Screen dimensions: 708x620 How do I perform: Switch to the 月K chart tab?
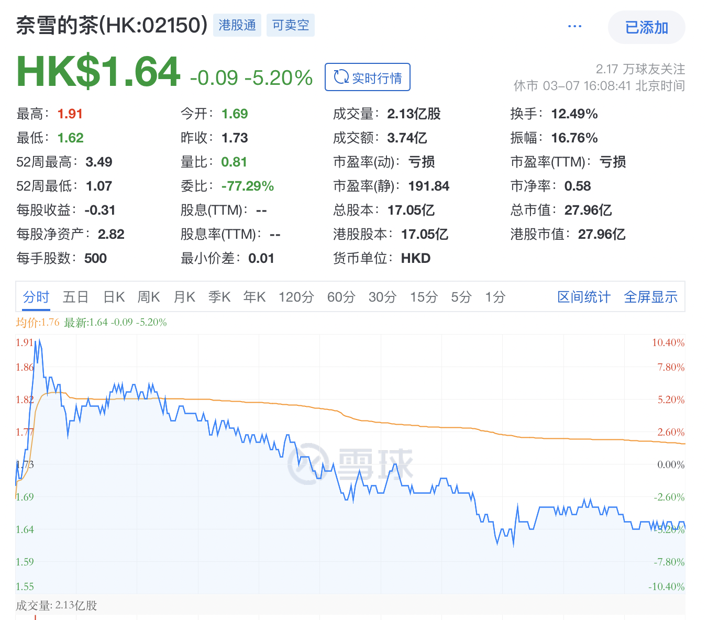coord(184,297)
